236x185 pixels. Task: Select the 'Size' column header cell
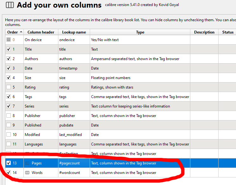pyautogui.click(x=41, y=78)
